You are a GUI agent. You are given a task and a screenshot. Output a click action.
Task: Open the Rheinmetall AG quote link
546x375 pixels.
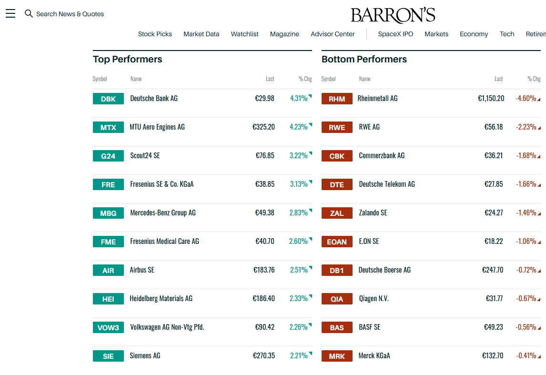(x=377, y=99)
